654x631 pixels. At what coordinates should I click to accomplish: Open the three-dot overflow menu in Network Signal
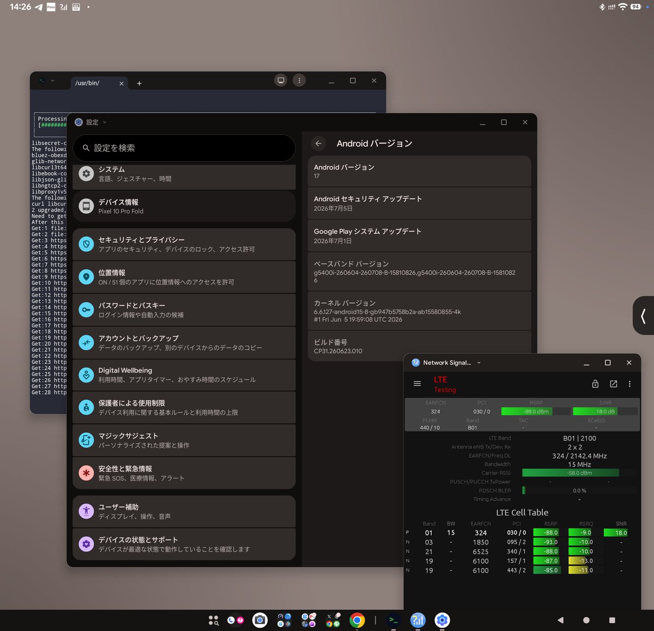pyautogui.click(x=629, y=384)
